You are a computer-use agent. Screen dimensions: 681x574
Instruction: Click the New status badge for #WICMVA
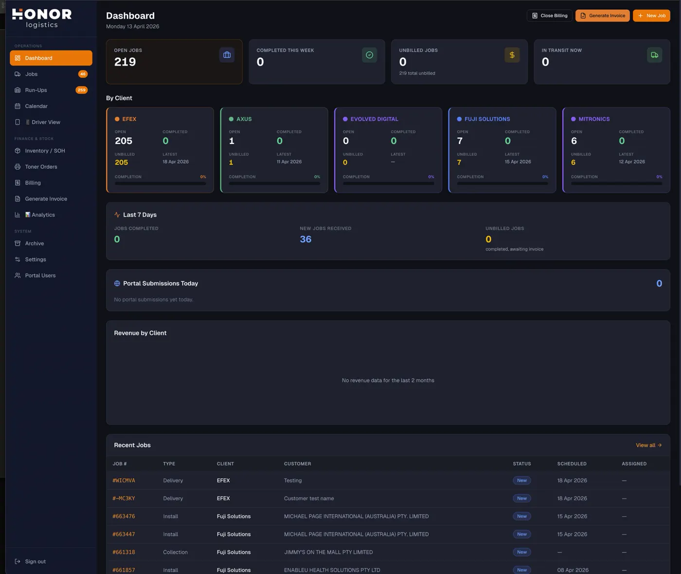(x=522, y=481)
